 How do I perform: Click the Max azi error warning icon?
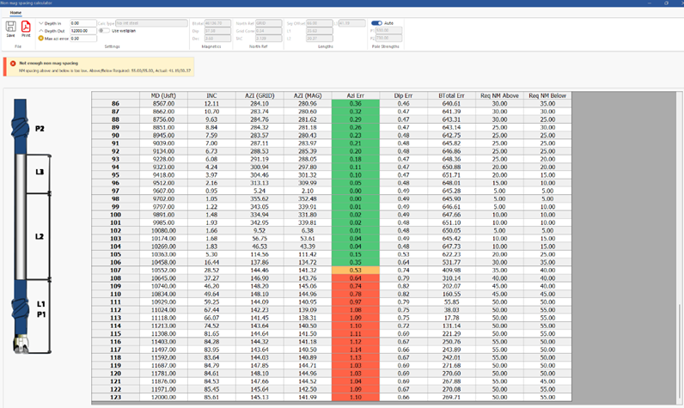coord(41,39)
